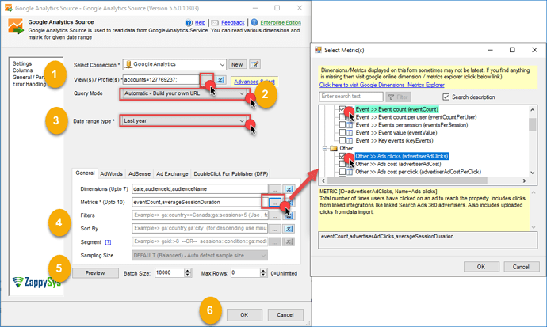547x327 pixels.
Task: Click Key events metric column icon
Action: pyautogui.click(x=350, y=140)
